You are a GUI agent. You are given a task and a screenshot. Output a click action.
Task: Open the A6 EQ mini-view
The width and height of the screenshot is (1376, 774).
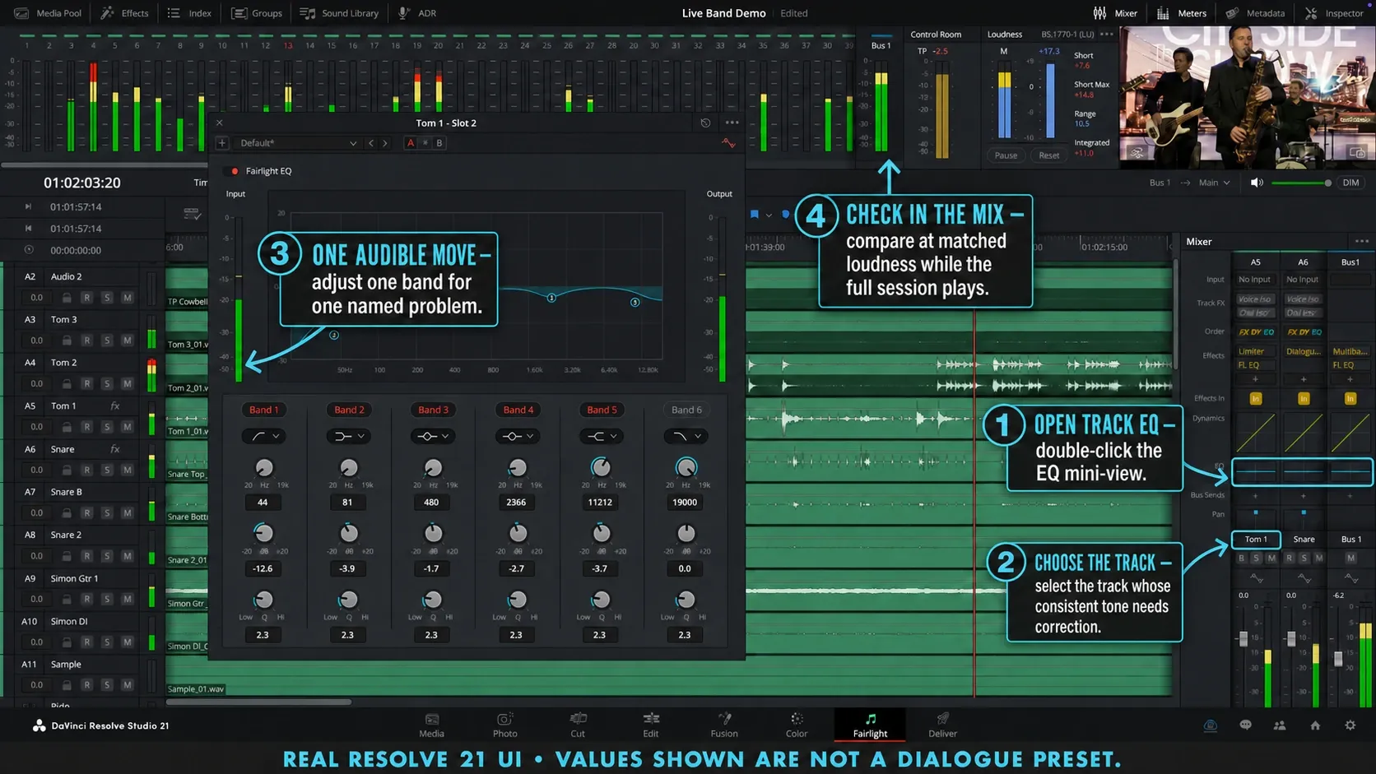pos(1304,472)
